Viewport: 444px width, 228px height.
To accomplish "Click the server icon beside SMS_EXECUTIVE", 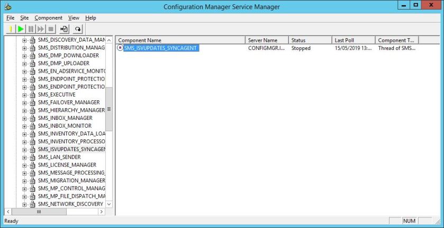I will [x=33, y=95].
